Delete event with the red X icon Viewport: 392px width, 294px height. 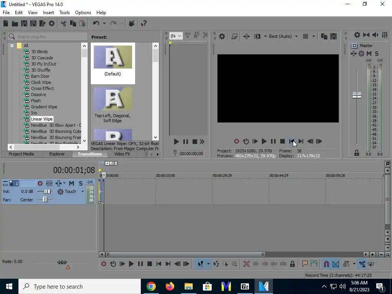tap(247, 264)
